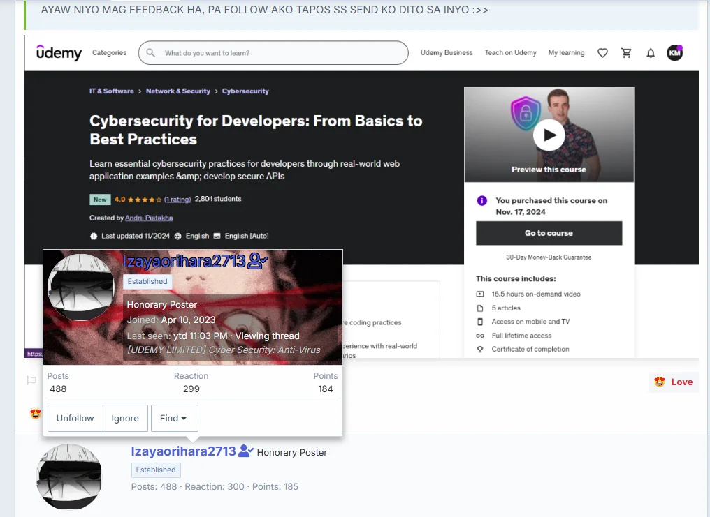
Task: Click the heart-eyes reaction emoji below the post
Action: [x=36, y=414]
